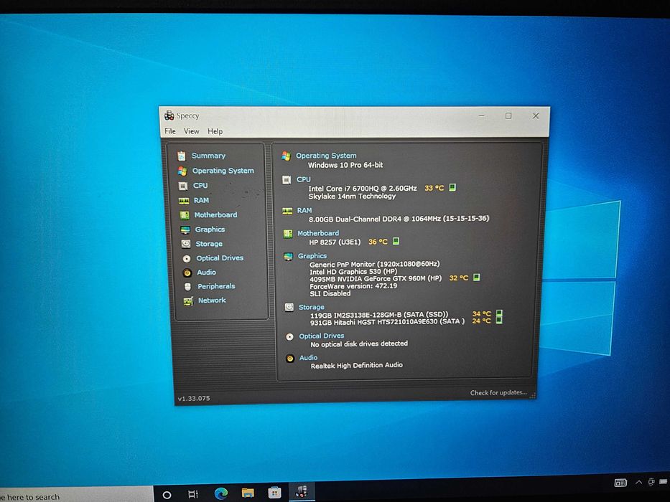Open Microsoft Edge from the taskbar
The height and width of the screenshot is (502, 670).
(221, 493)
